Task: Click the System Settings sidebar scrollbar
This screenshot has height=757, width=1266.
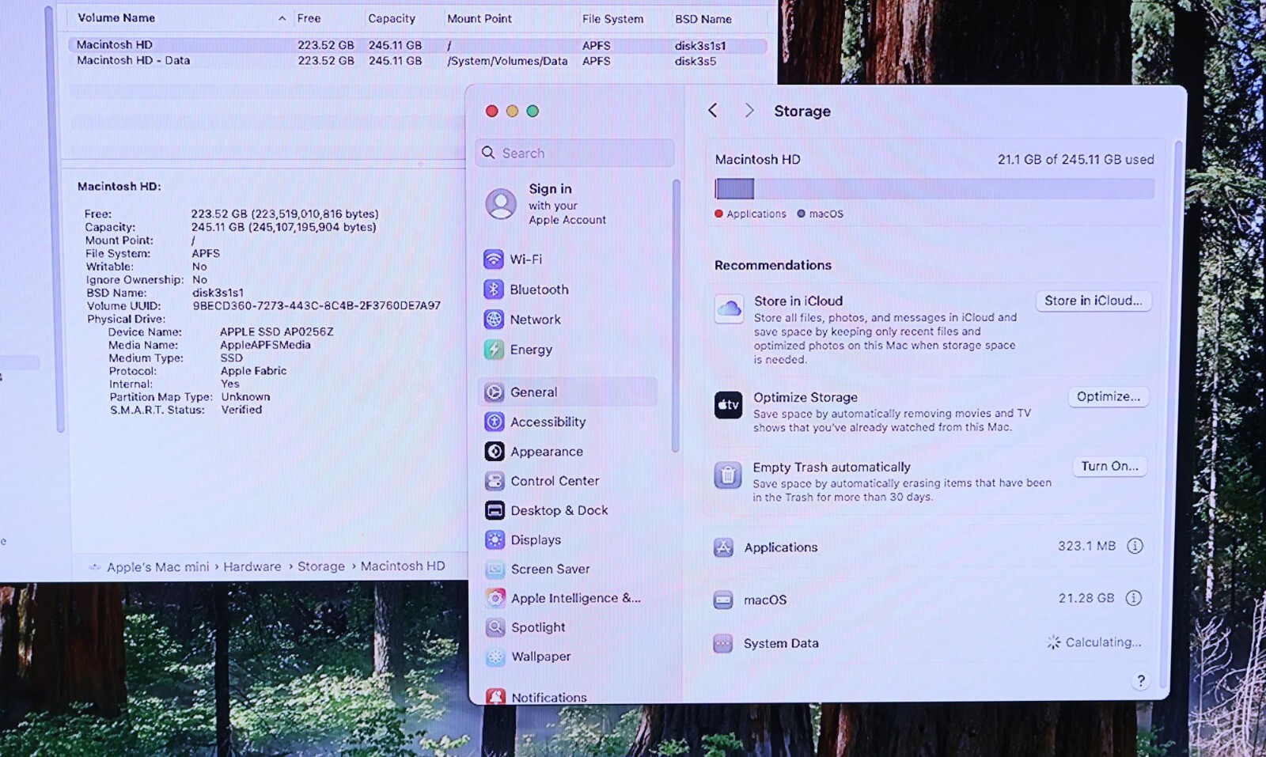Action: point(675,316)
